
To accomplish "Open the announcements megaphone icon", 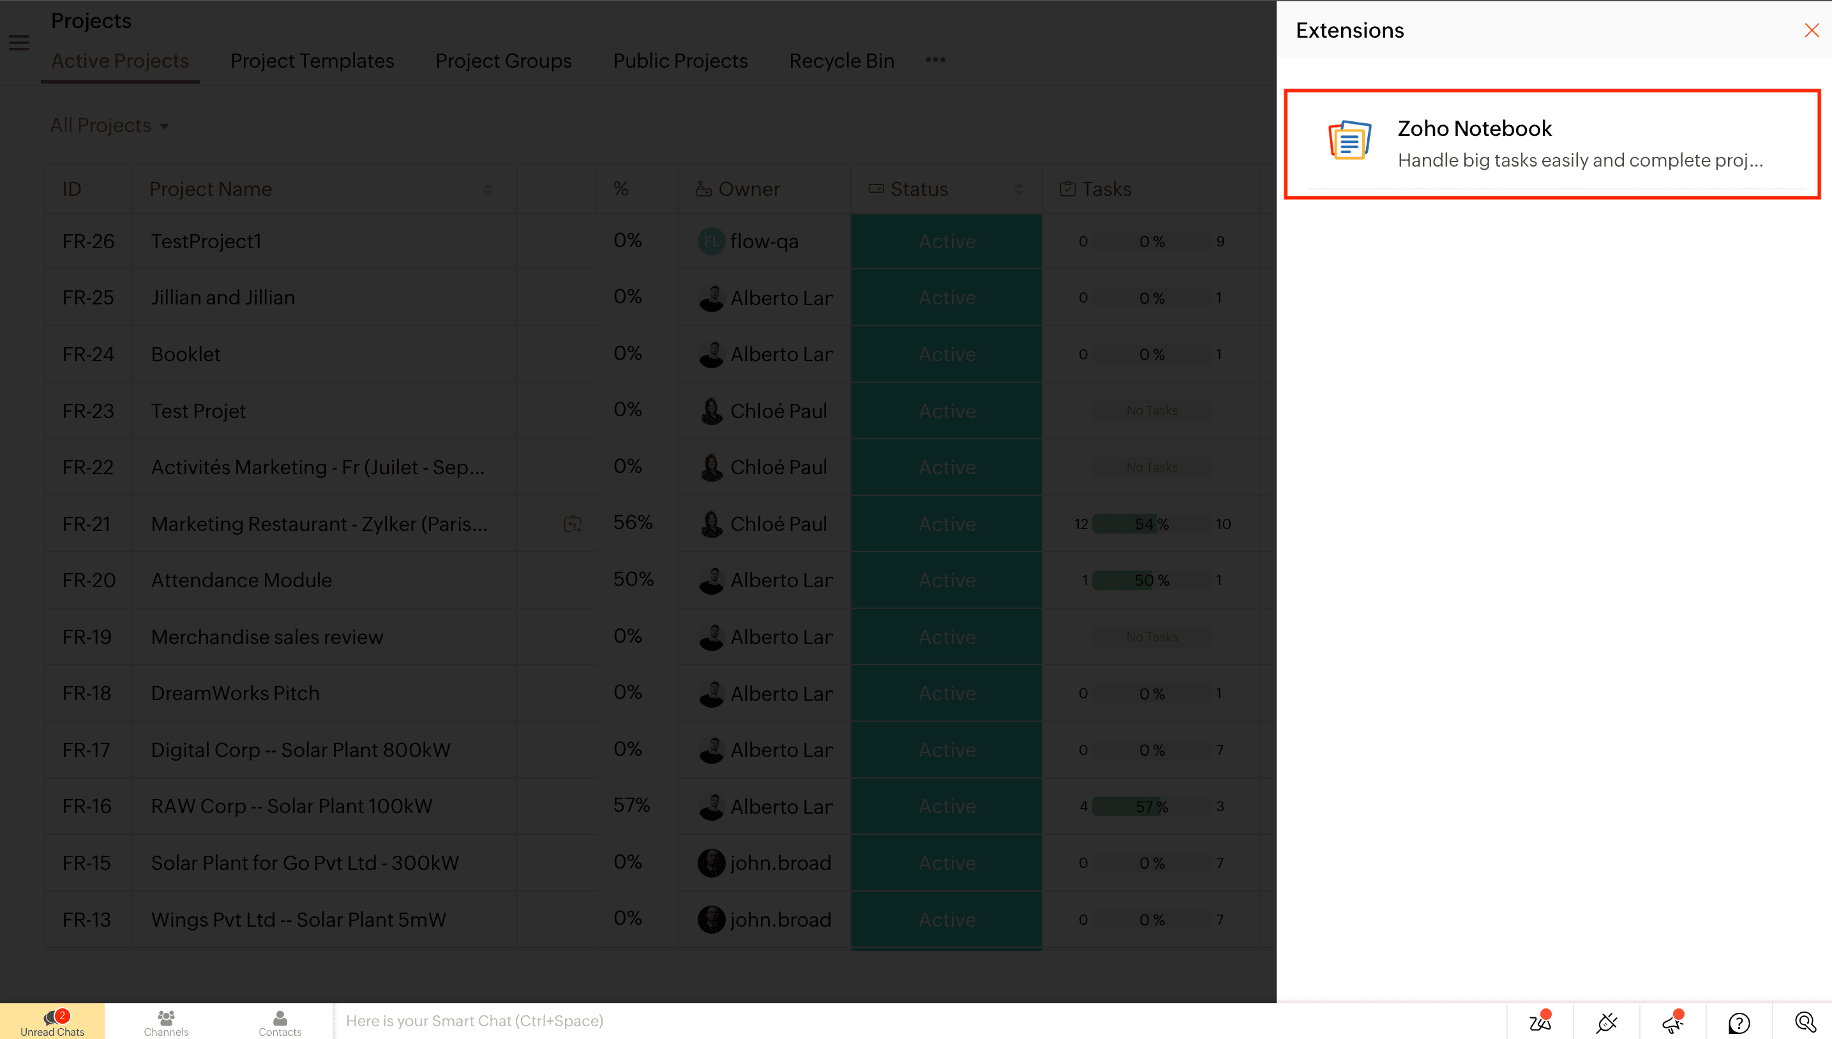I will point(1673,1022).
